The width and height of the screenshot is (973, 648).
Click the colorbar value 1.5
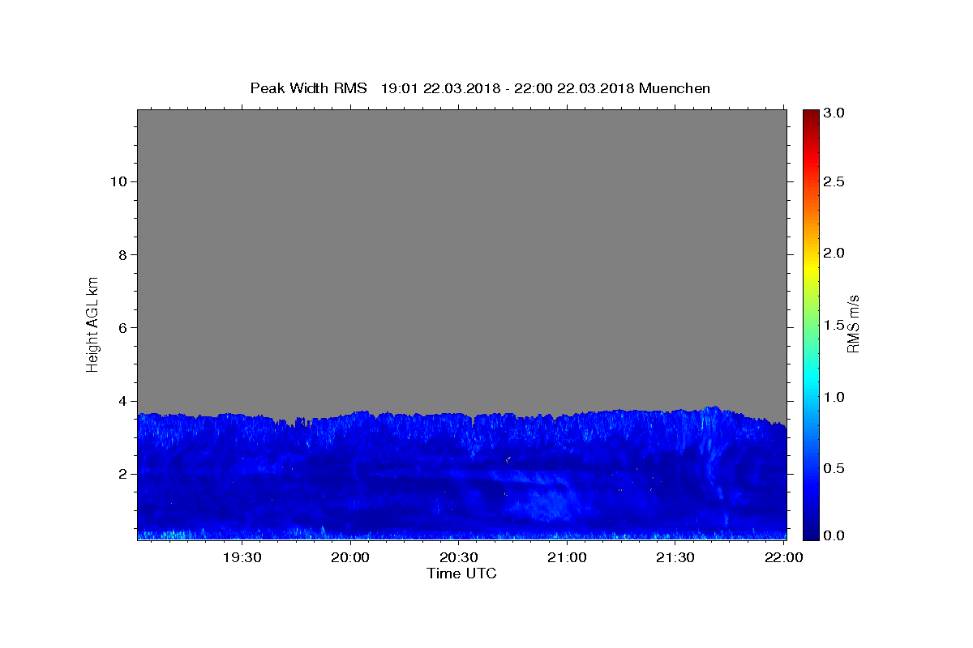[x=834, y=325]
